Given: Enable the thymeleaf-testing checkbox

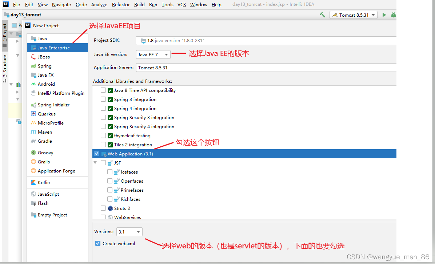Looking at the screenshot, I should (x=103, y=135).
